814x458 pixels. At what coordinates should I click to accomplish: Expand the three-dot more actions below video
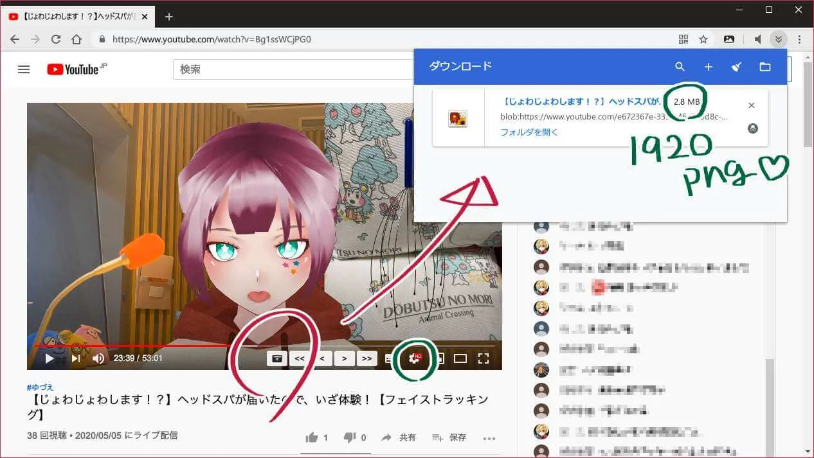click(x=489, y=438)
